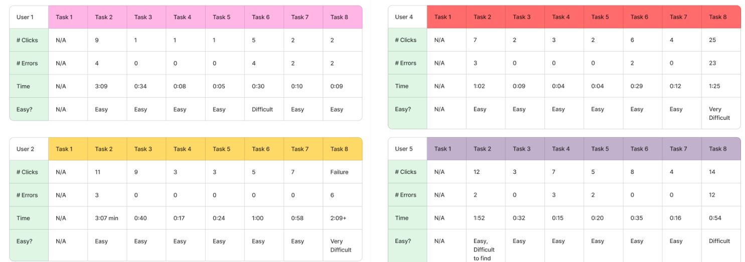Click the User 4 header cell
Viewport: 745px width, 262px height.
[x=404, y=17]
